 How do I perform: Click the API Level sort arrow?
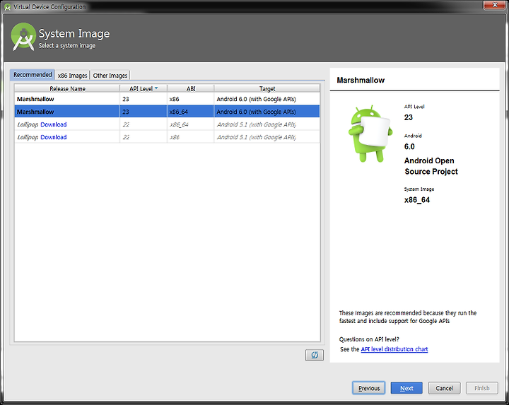point(156,88)
